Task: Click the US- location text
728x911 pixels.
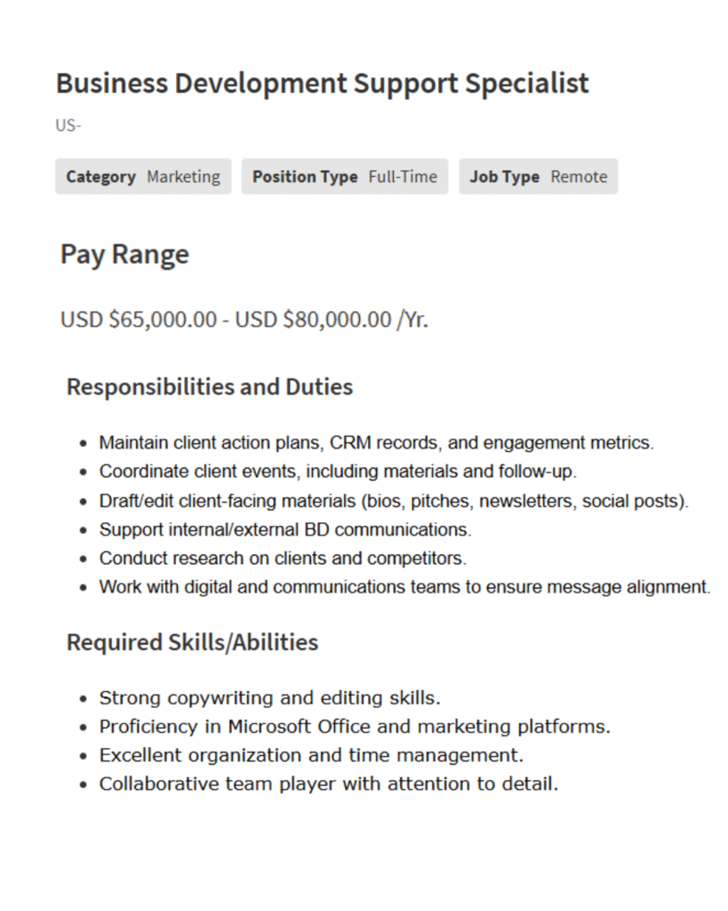Action: point(68,125)
